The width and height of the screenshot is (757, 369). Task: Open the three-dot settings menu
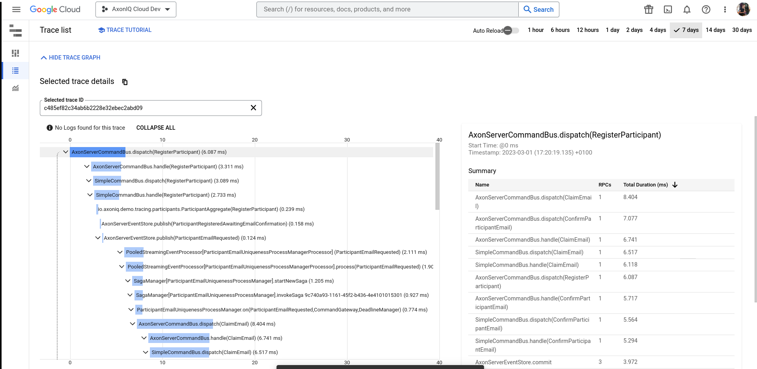725,9
